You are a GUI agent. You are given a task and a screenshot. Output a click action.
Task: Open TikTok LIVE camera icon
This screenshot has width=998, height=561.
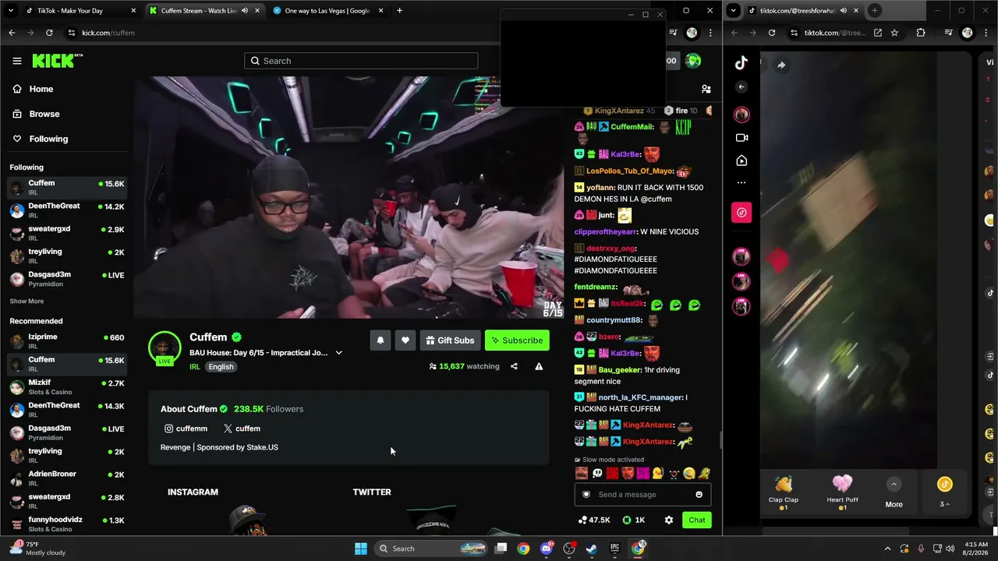pyautogui.click(x=741, y=137)
